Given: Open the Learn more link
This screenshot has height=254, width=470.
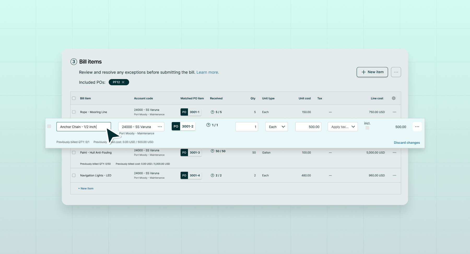Looking at the screenshot, I should tap(208, 72).
